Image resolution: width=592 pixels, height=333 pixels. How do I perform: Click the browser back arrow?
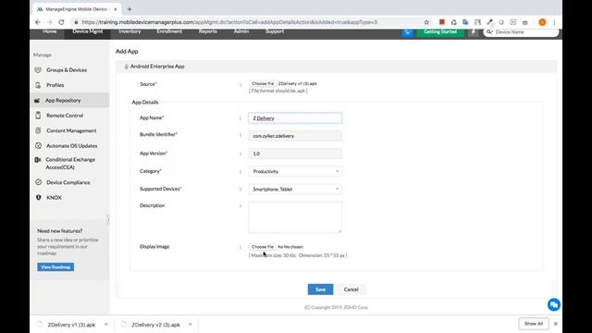[38, 22]
